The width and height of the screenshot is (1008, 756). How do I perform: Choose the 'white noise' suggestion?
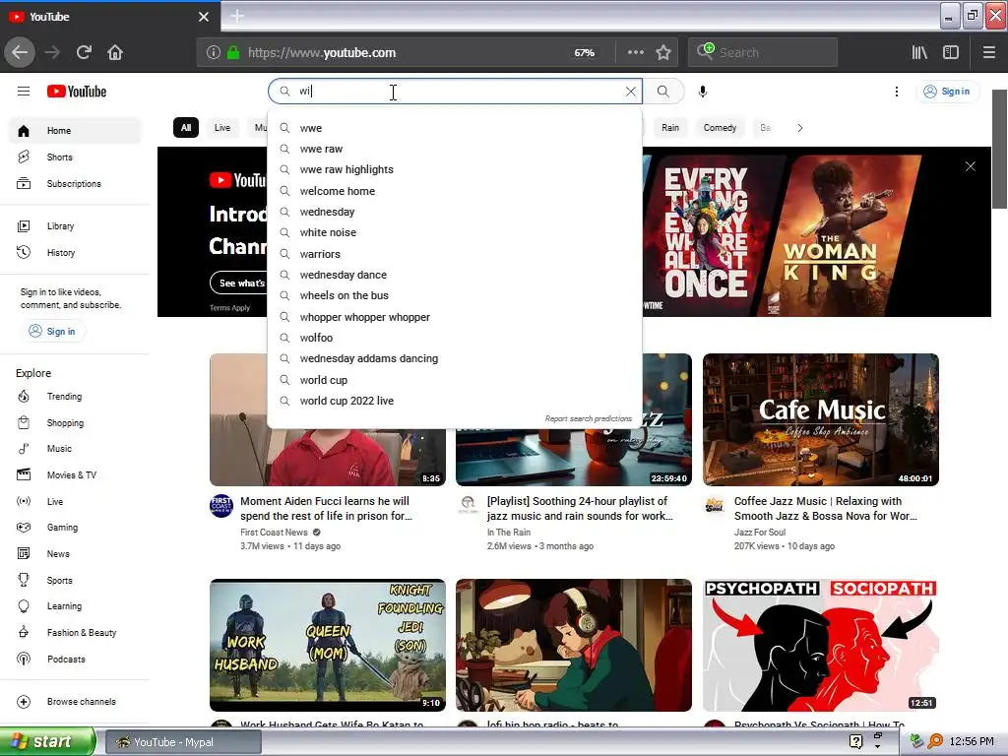[x=455, y=232]
